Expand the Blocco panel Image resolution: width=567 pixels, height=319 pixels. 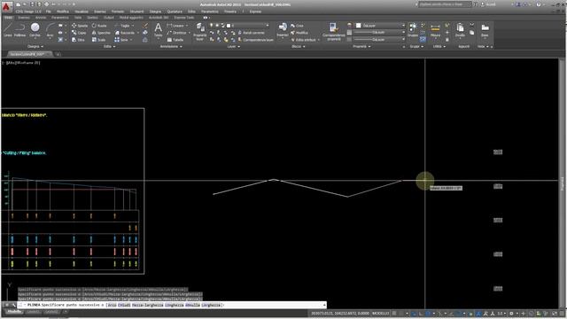[298, 46]
